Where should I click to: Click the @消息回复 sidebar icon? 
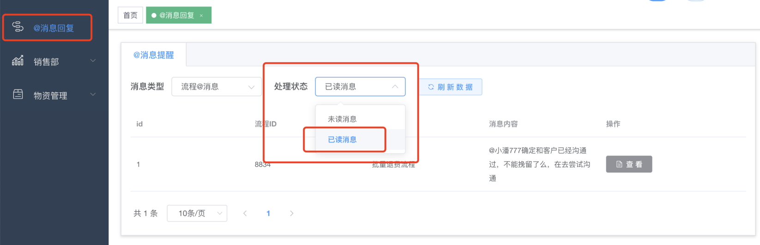pos(18,27)
